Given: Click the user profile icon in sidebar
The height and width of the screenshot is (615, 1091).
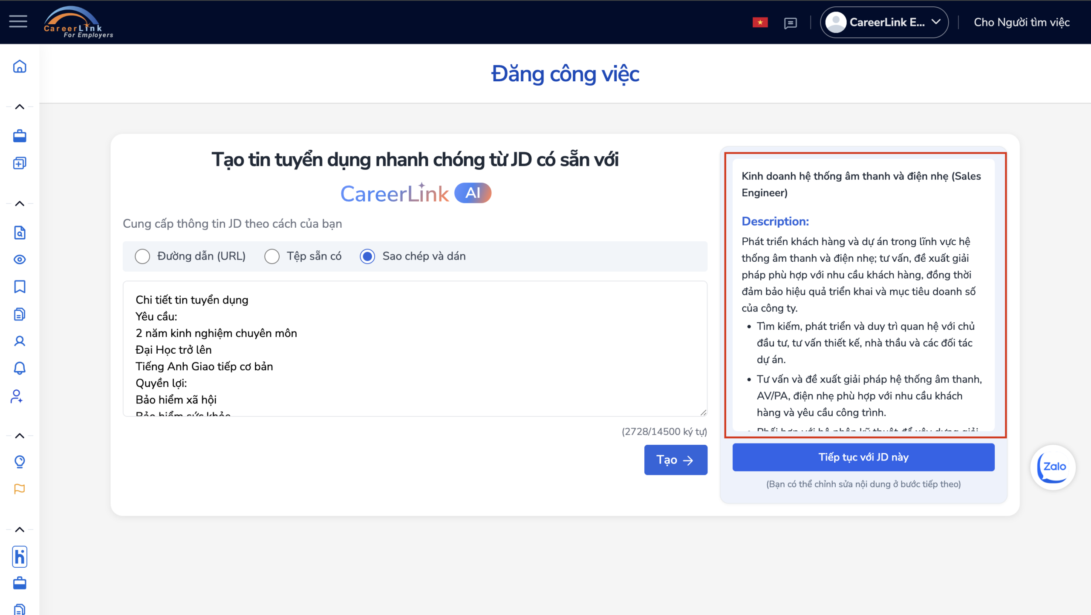Looking at the screenshot, I should coord(20,341).
